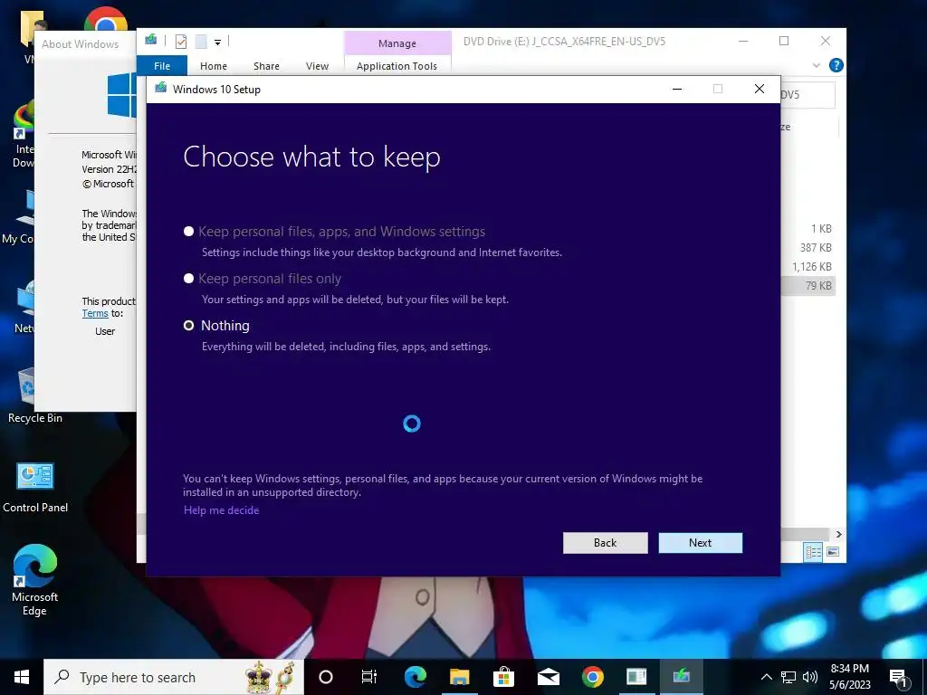Select the 387 KB file row

(x=808, y=248)
